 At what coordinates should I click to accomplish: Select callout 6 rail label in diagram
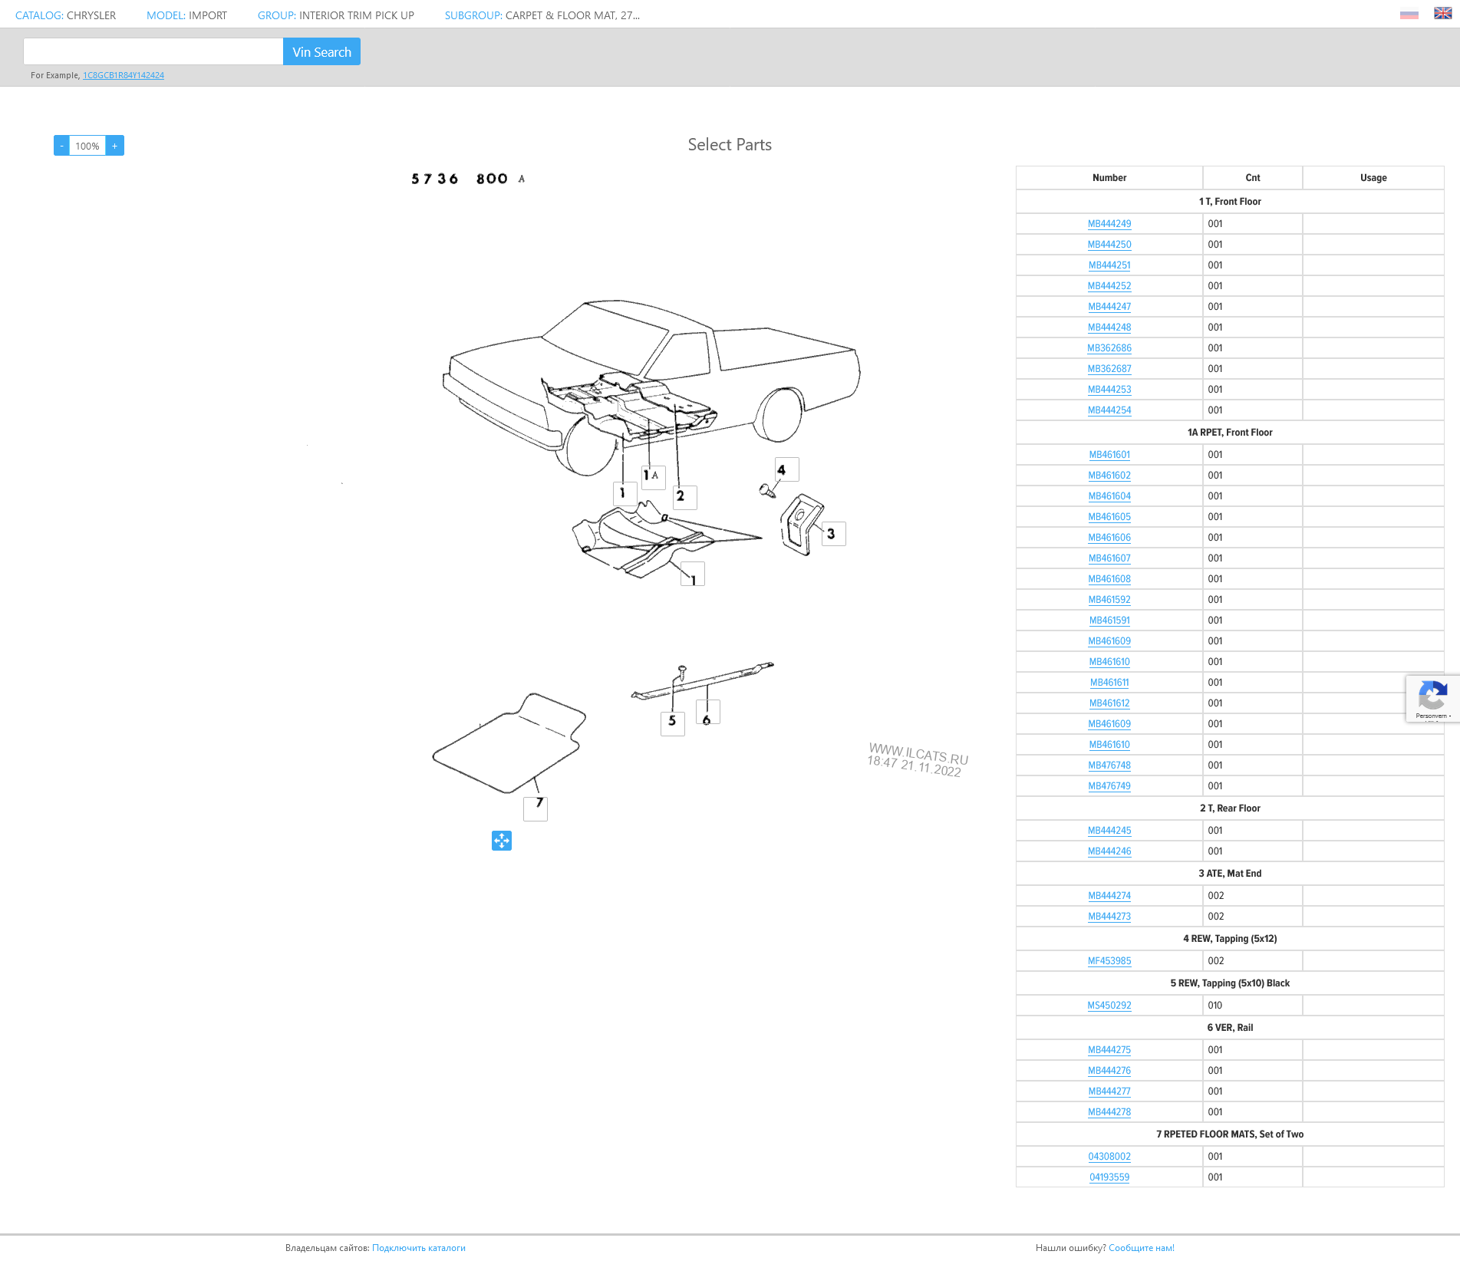(x=707, y=713)
